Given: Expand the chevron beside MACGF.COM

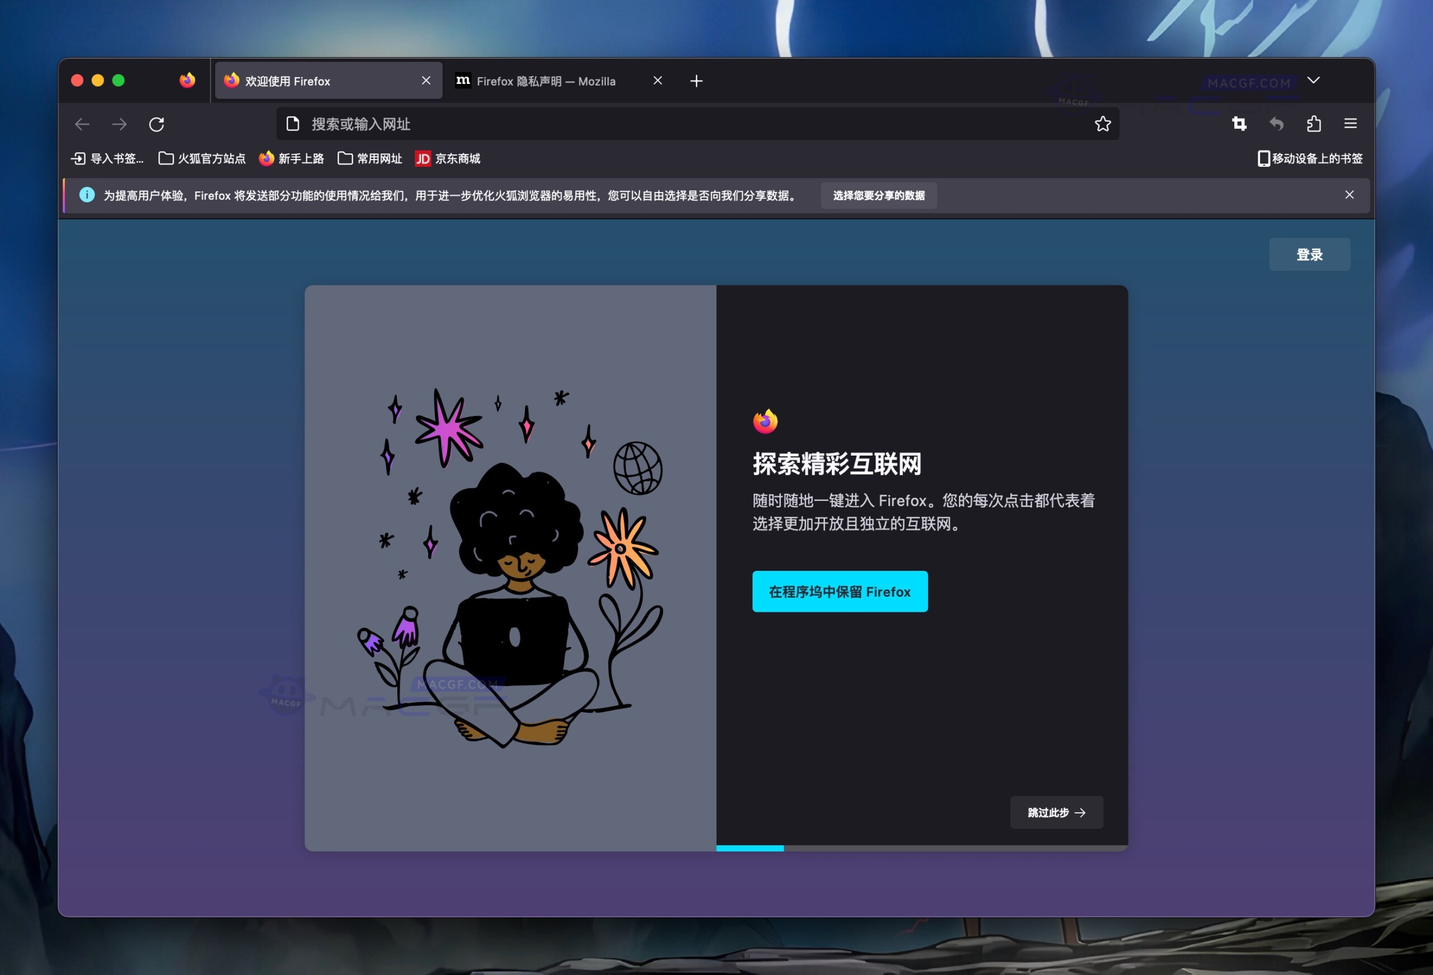Looking at the screenshot, I should (1314, 80).
